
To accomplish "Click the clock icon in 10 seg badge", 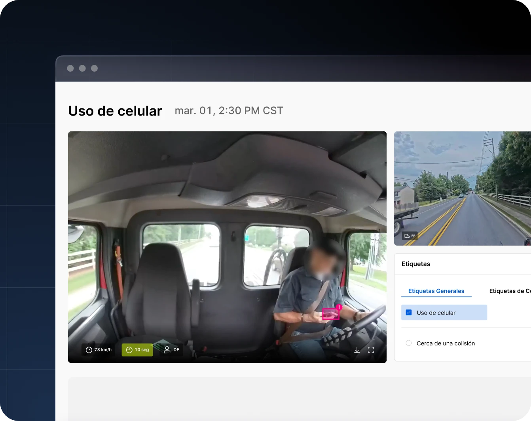I will [x=129, y=350].
